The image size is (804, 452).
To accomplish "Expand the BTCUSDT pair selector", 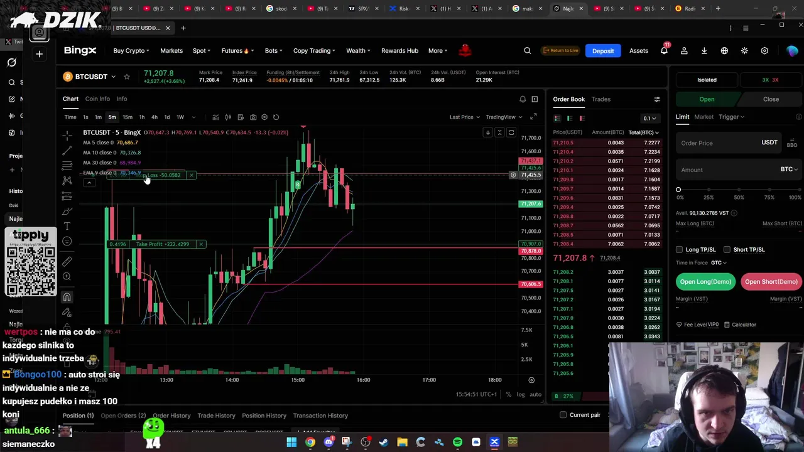I will pos(89,77).
